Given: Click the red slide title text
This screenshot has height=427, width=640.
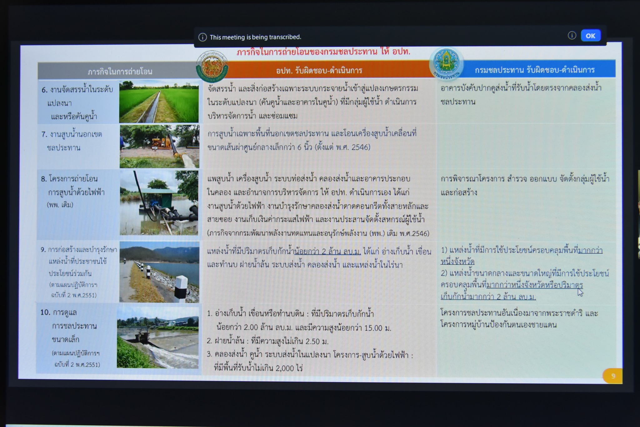Looking at the screenshot, I should click(323, 52).
